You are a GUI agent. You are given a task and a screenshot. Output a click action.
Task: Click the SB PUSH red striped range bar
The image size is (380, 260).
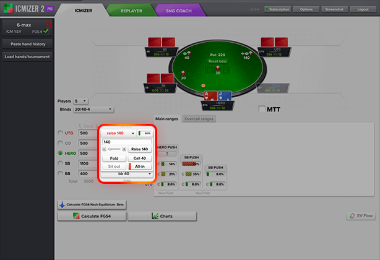pos(191,164)
